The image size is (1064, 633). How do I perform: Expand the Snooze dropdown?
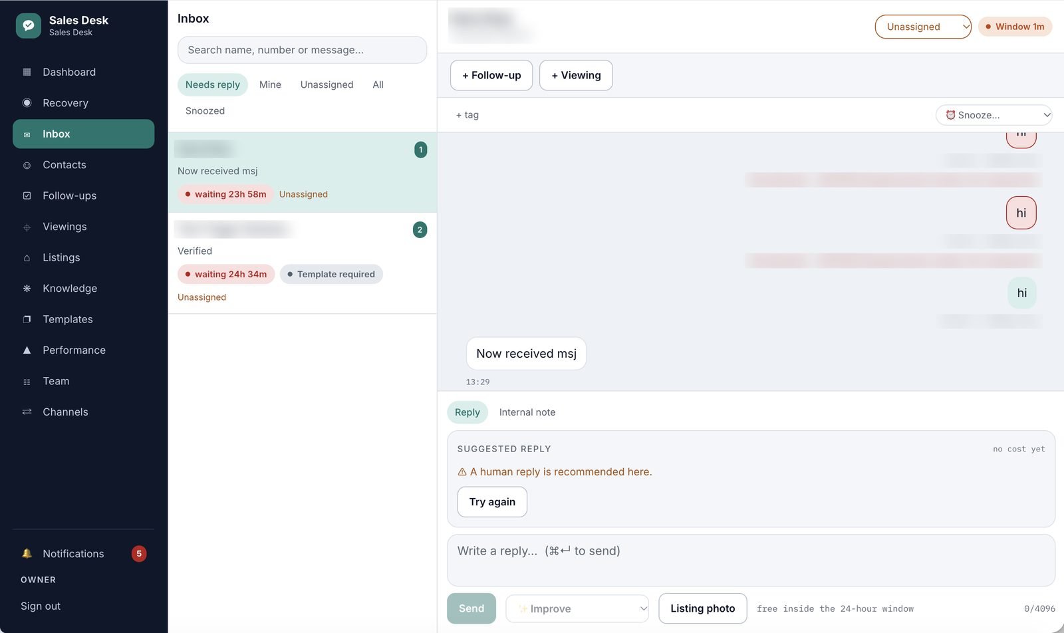click(994, 115)
